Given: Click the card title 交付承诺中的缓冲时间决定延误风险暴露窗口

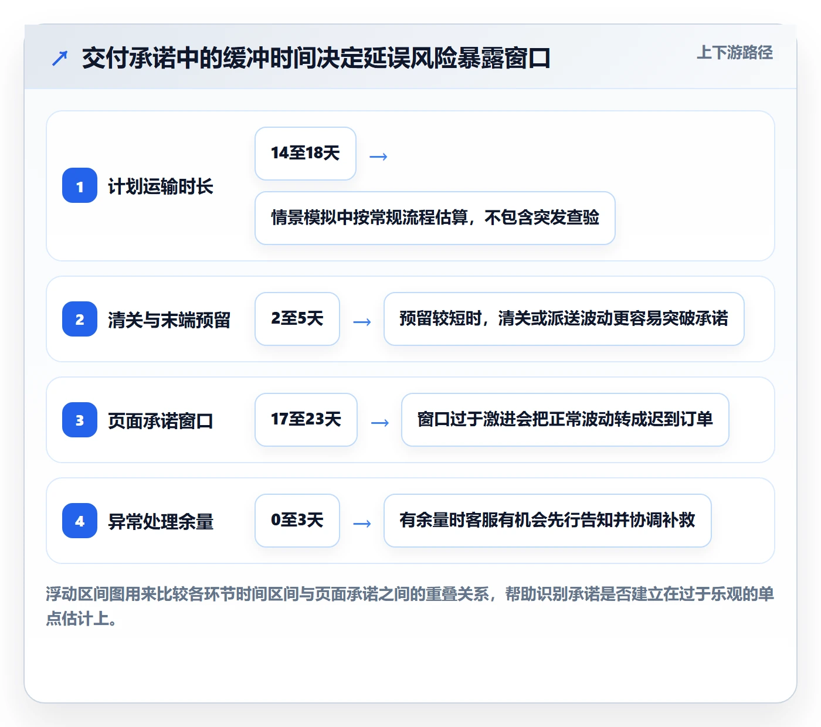Looking at the screenshot, I should 316,58.
